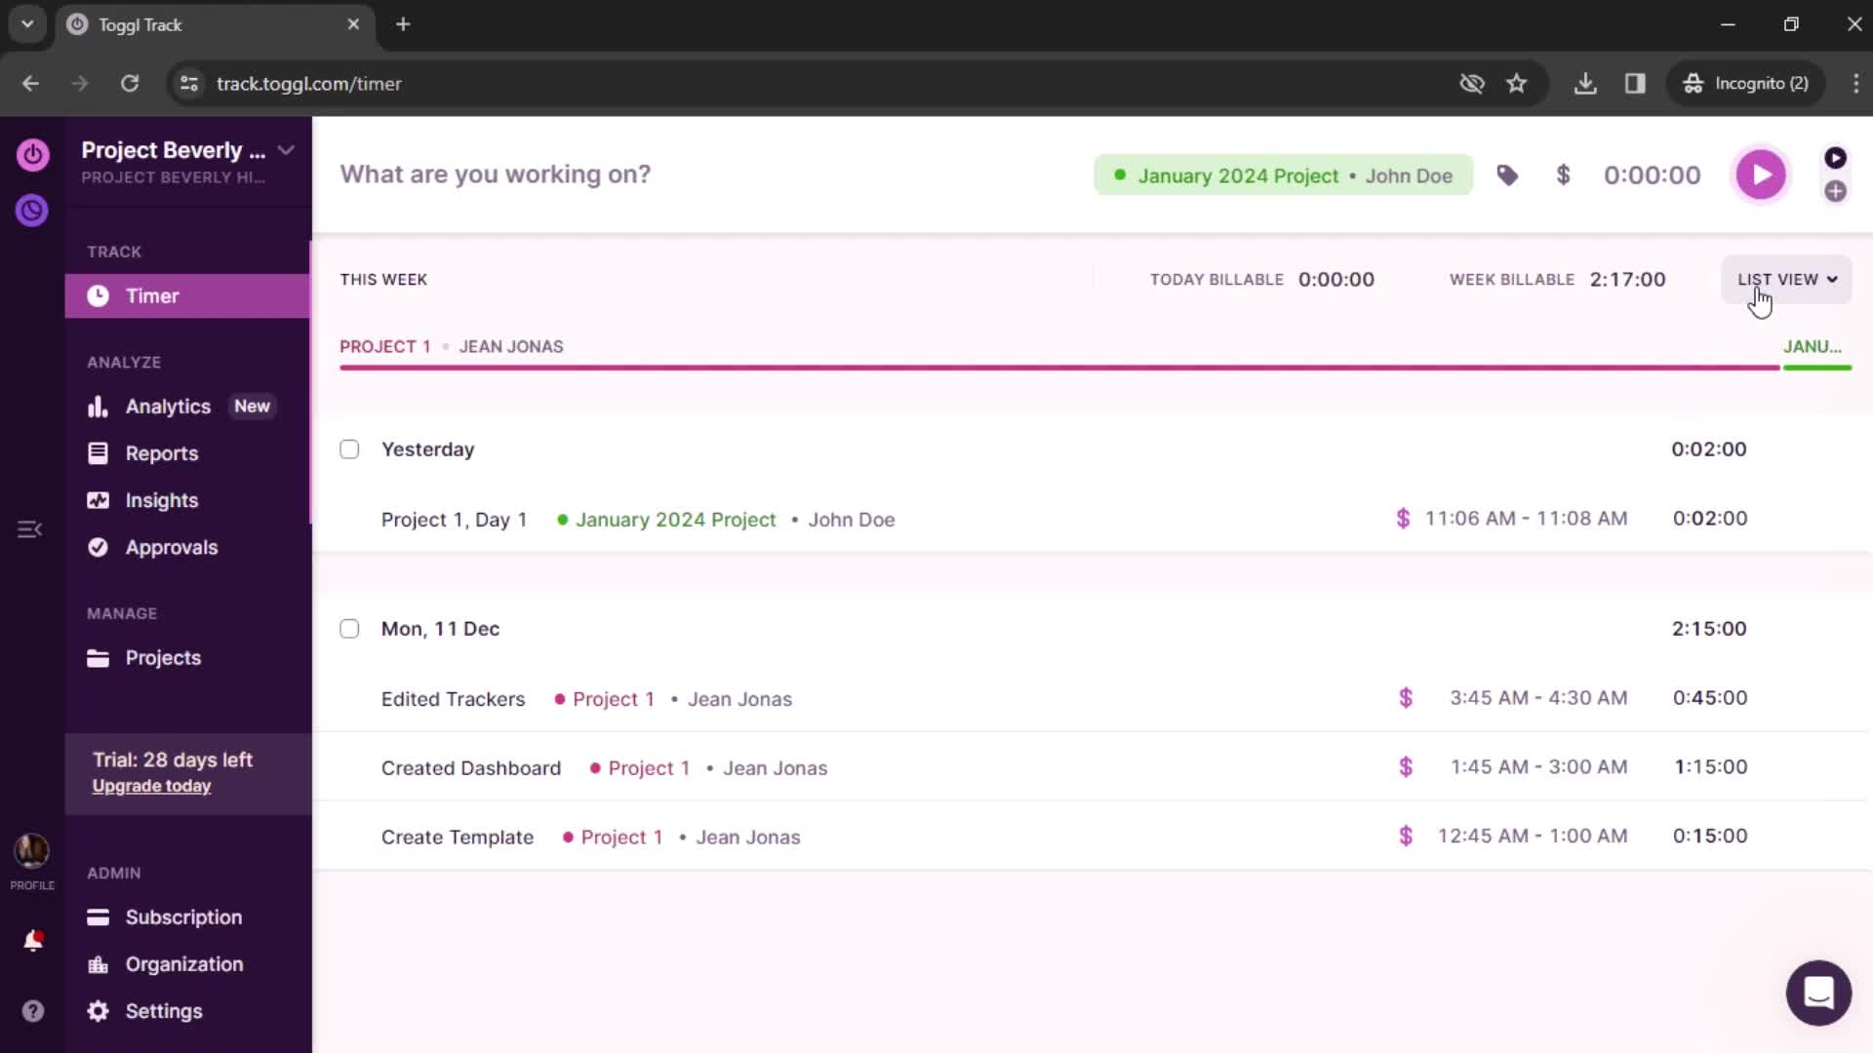
Task: Open Insights panel
Action: [x=161, y=500]
